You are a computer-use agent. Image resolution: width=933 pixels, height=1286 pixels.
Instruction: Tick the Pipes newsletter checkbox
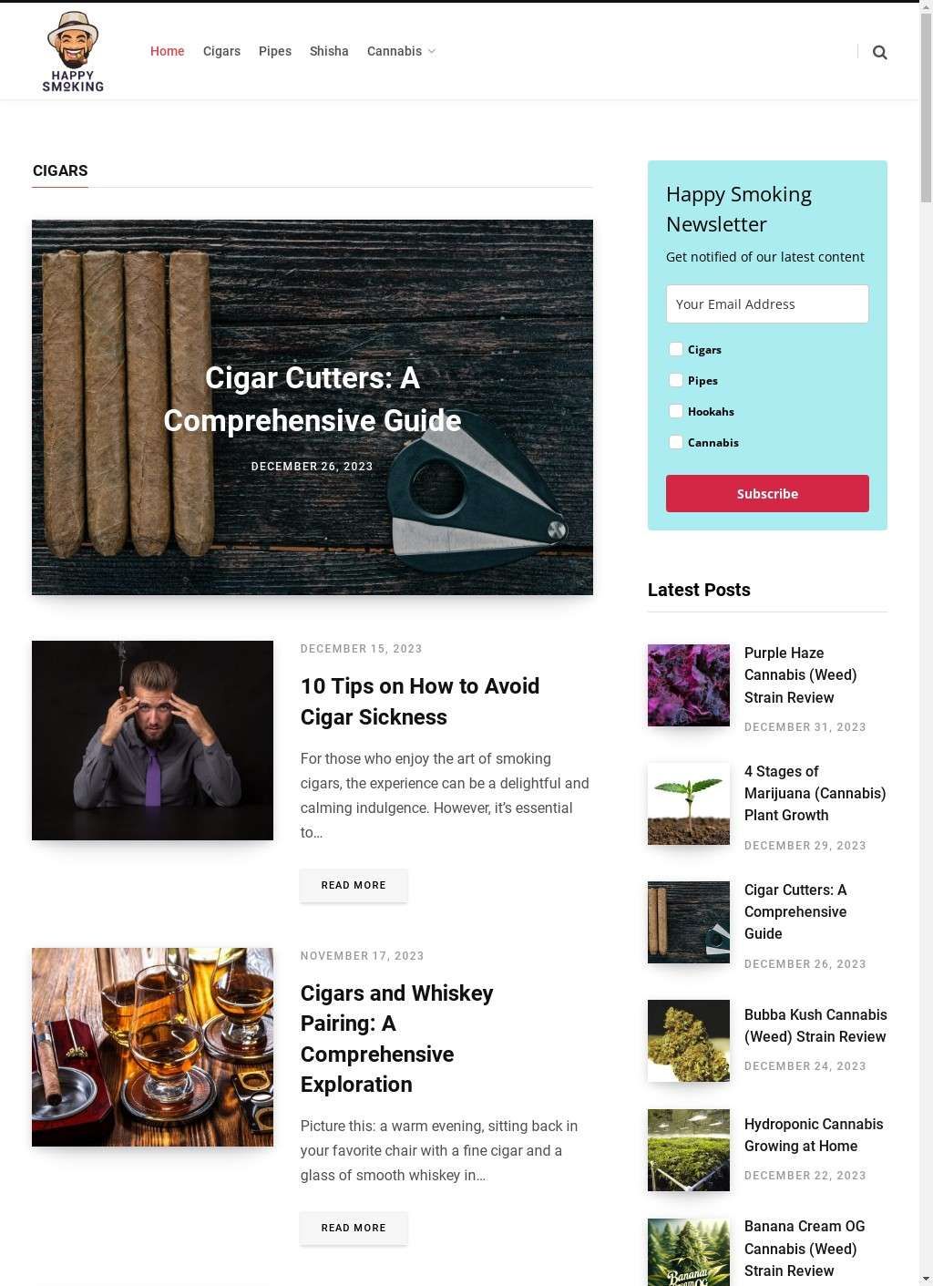point(676,380)
